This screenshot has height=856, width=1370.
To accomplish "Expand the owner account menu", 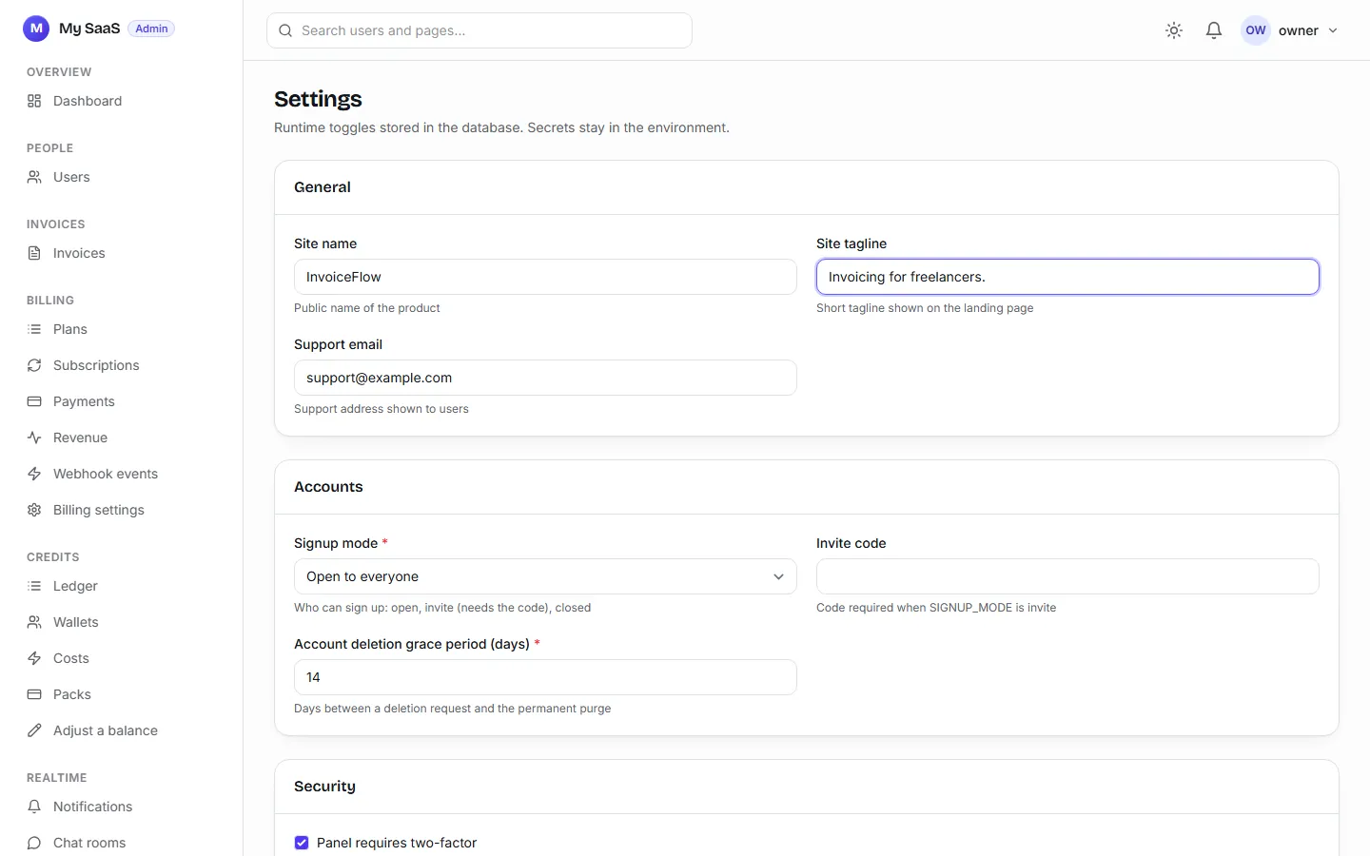I will (1290, 30).
